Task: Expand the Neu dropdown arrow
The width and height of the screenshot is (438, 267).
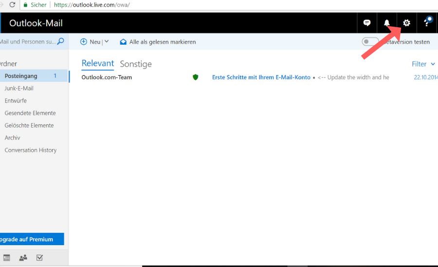Action: coord(107,42)
